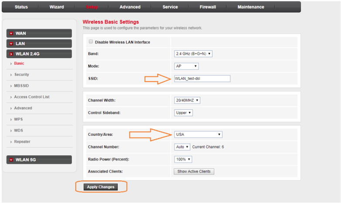
Task: Go to the Maintenance tab
Action: 251,7
